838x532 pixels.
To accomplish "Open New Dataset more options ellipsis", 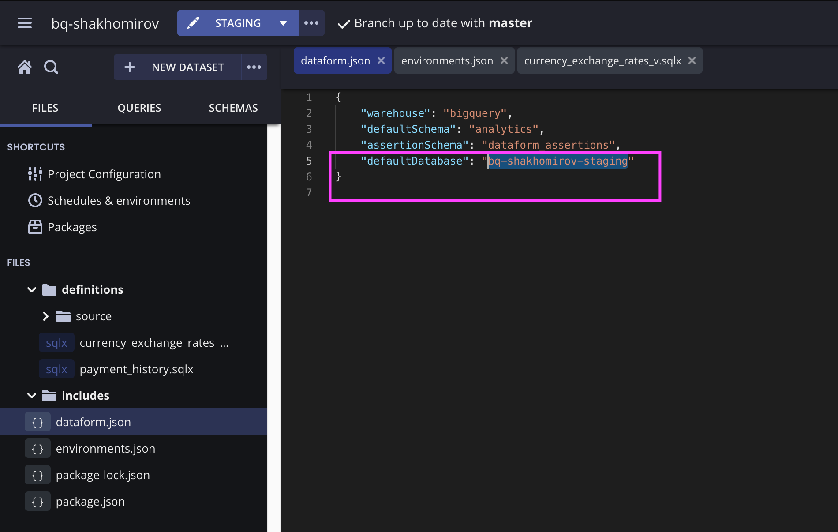I will pyautogui.click(x=254, y=67).
